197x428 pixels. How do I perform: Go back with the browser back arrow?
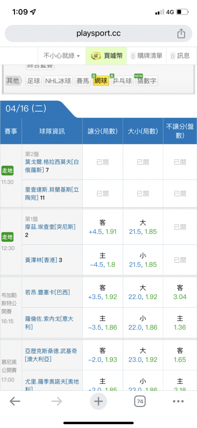tap(15, 401)
